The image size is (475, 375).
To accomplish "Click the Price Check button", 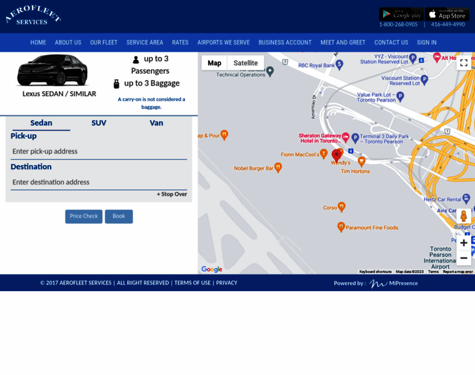I will coord(84,216).
